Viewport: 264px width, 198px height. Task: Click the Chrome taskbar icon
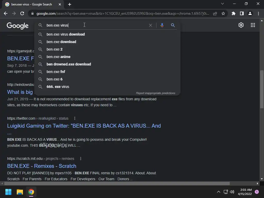(31, 192)
